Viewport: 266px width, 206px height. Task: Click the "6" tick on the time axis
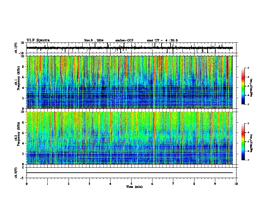[x=152, y=184]
